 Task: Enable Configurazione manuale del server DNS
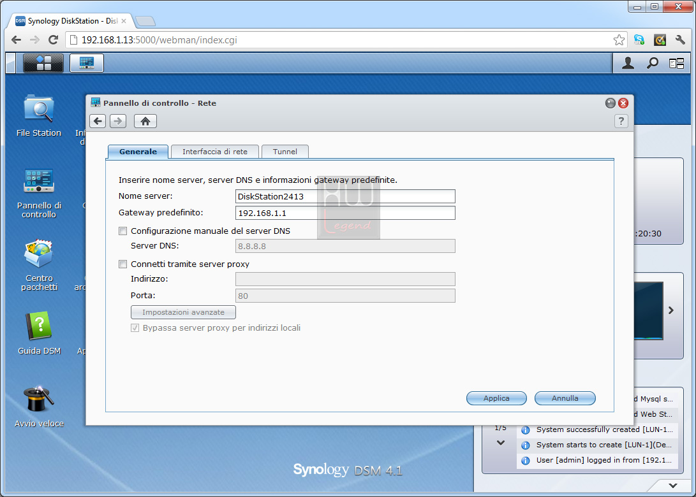point(123,231)
